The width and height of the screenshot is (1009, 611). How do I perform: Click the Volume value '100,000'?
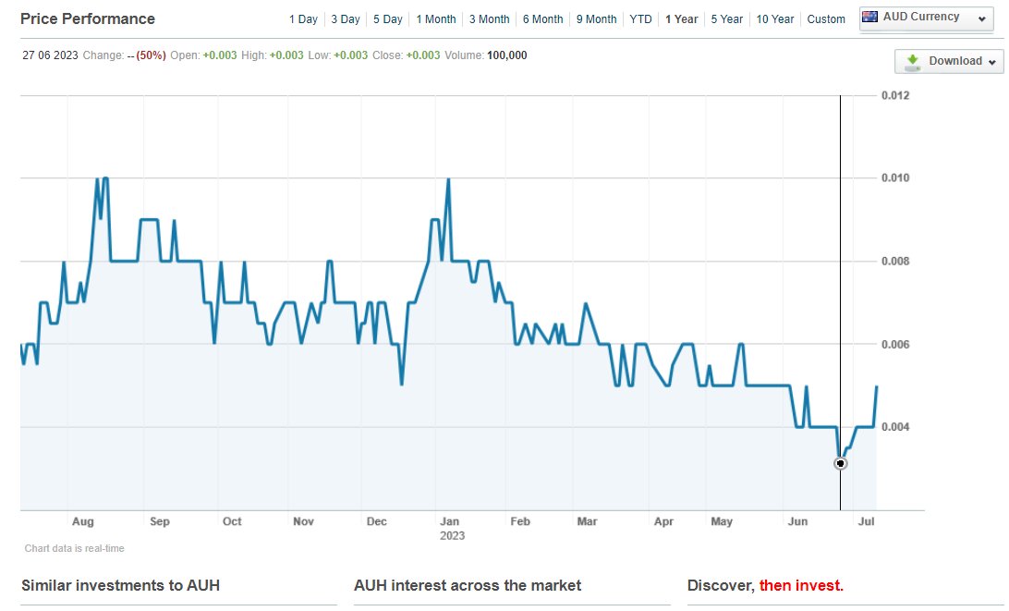[x=506, y=55]
